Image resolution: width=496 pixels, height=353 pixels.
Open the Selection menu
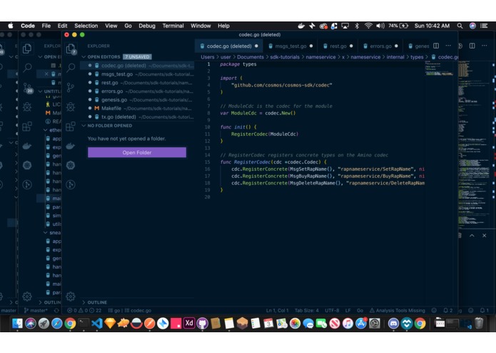tap(86, 26)
